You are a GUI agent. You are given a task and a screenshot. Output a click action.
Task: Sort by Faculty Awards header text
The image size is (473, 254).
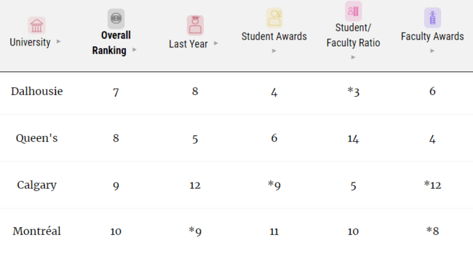coord(433,36)
